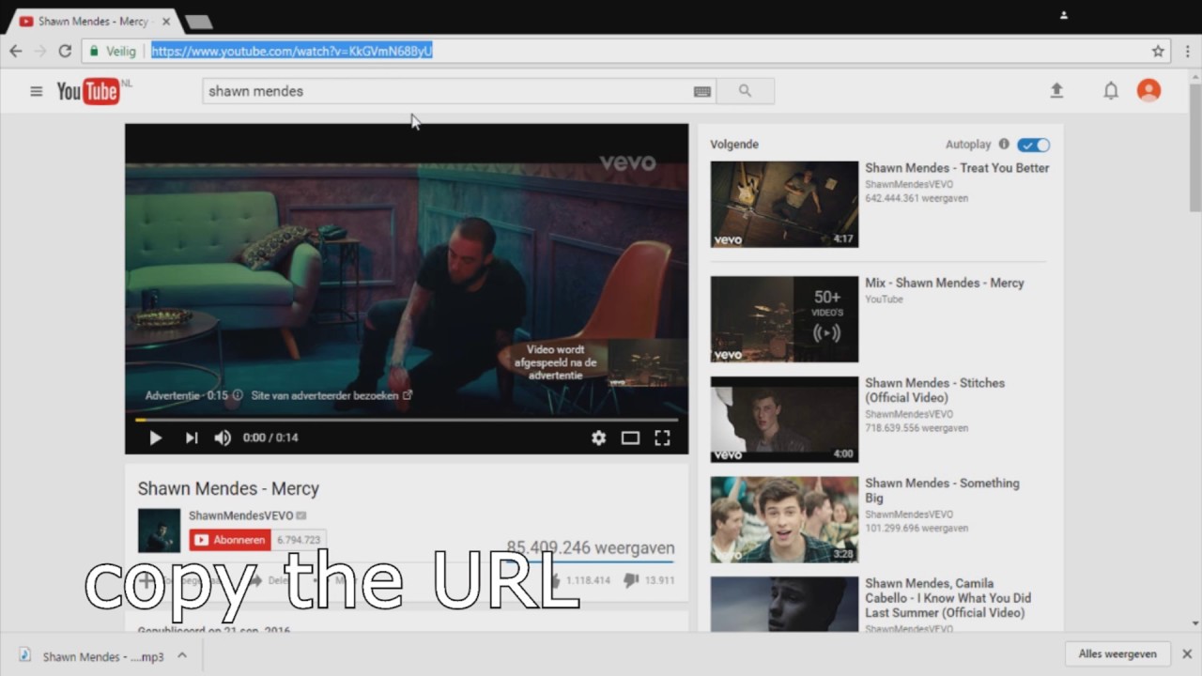Image resolution: width=1202 pixels, height=676 pixels.
Task: Click the address bar URL
Action: (x=291, y=51)
